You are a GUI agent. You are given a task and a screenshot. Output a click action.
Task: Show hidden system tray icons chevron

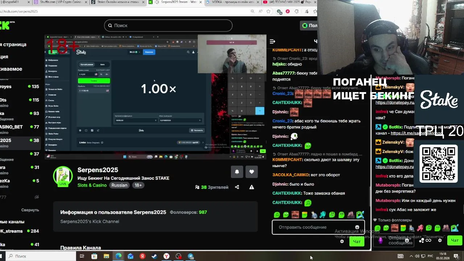pos(411,256)
